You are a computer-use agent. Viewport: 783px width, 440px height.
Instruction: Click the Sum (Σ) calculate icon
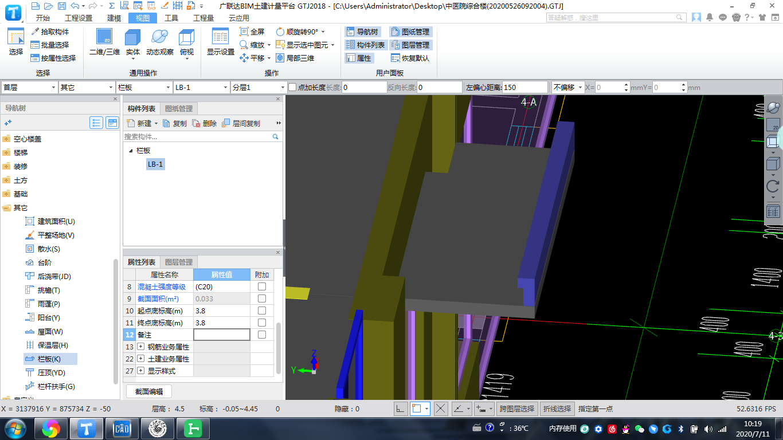[x=111, y=6]
